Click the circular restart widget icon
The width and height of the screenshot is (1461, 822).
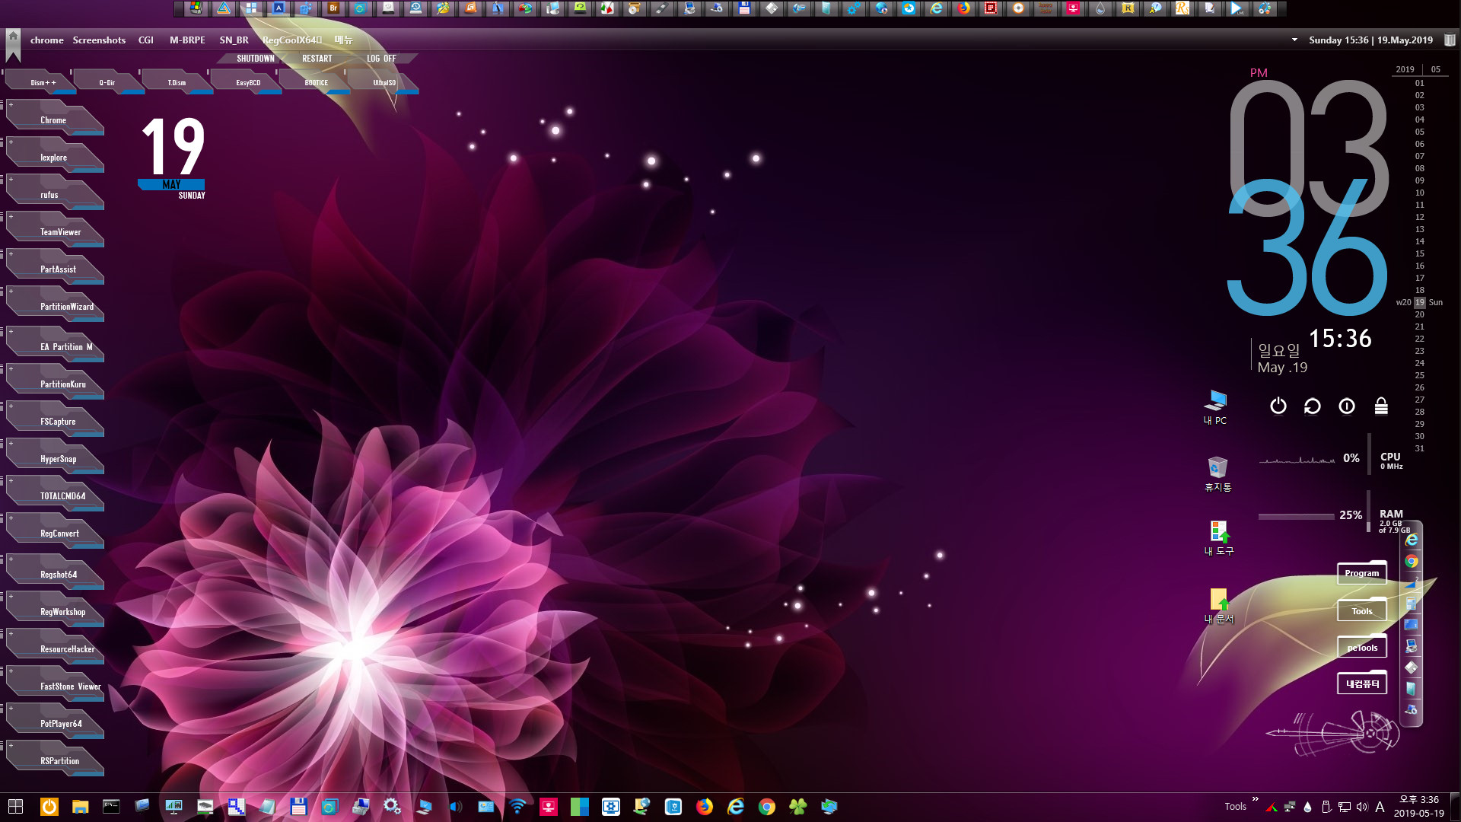(x=1313, y=406)
